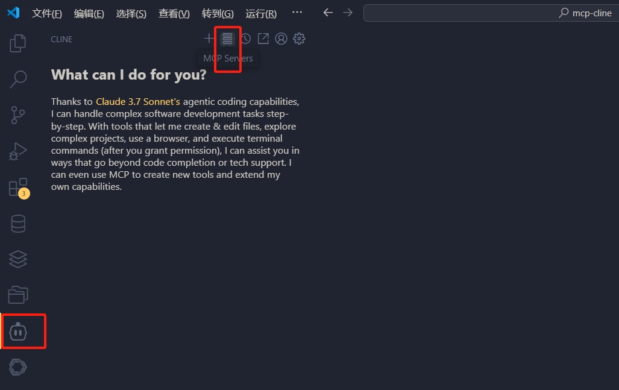Click the What can I do for you heading
Screen dimensions: 619x390
[129, 74]
